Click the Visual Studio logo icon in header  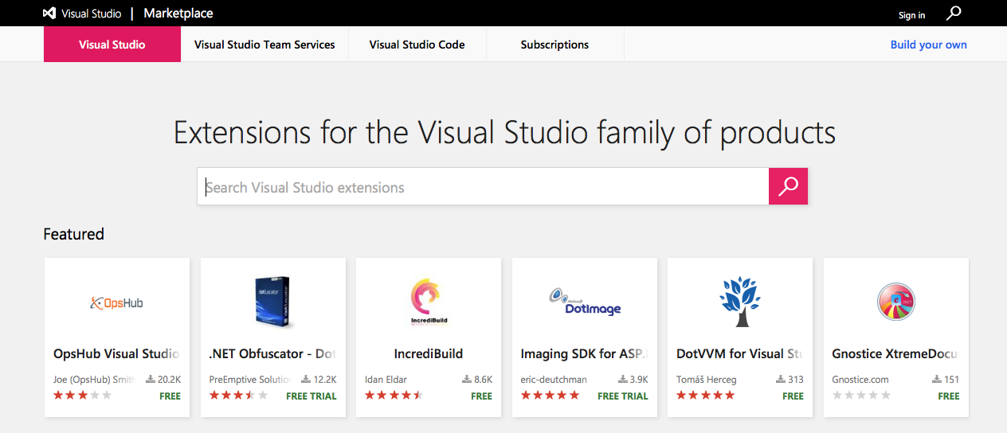49,14
